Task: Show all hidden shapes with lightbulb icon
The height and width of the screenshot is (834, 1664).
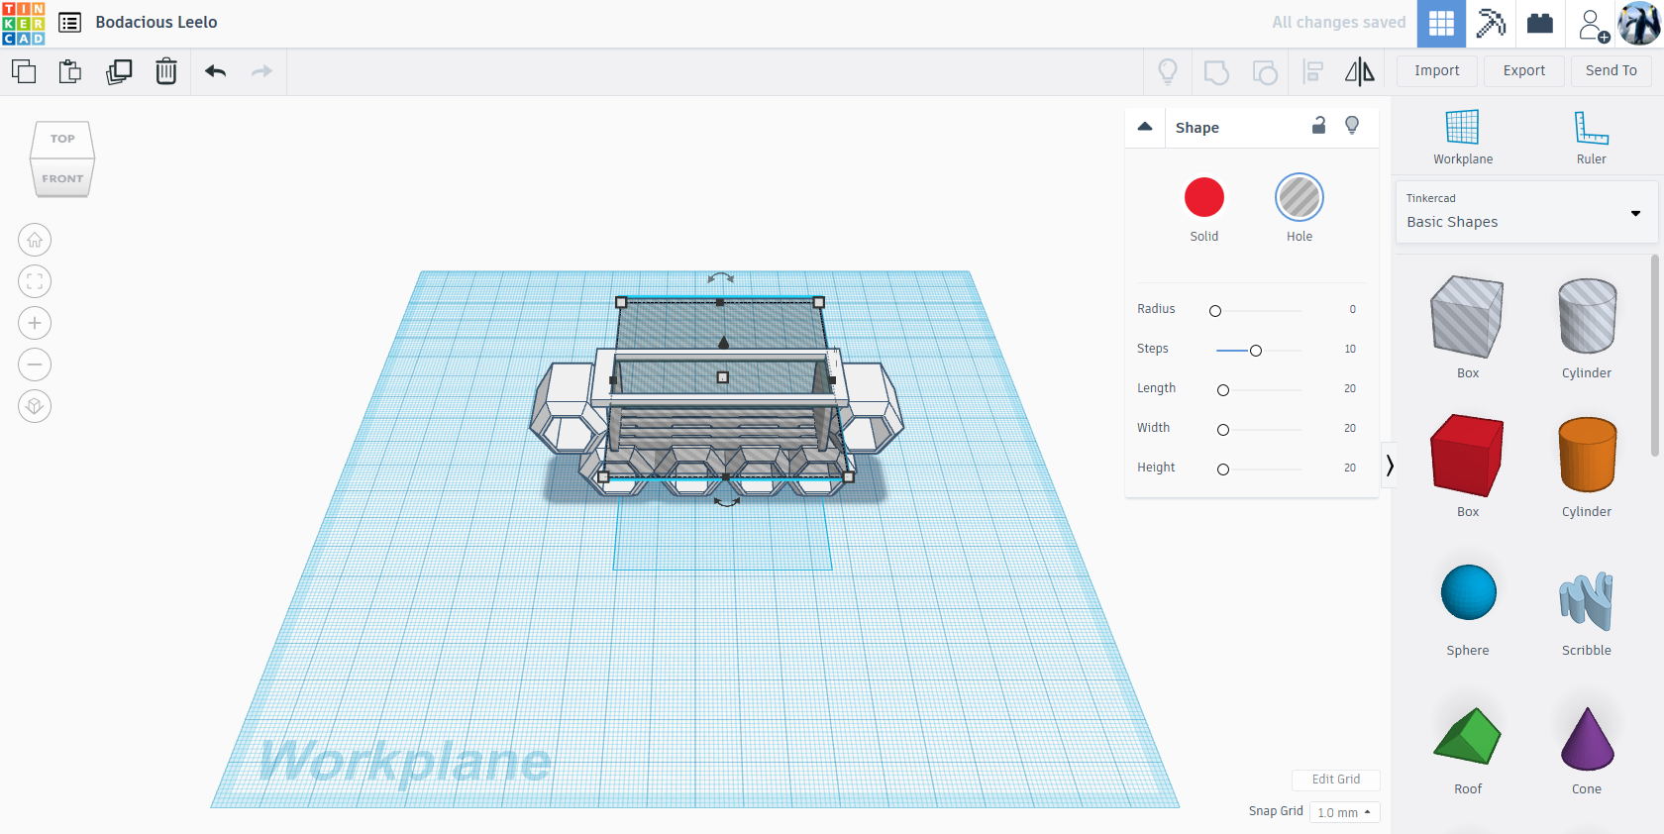Action: [1168, 71]
